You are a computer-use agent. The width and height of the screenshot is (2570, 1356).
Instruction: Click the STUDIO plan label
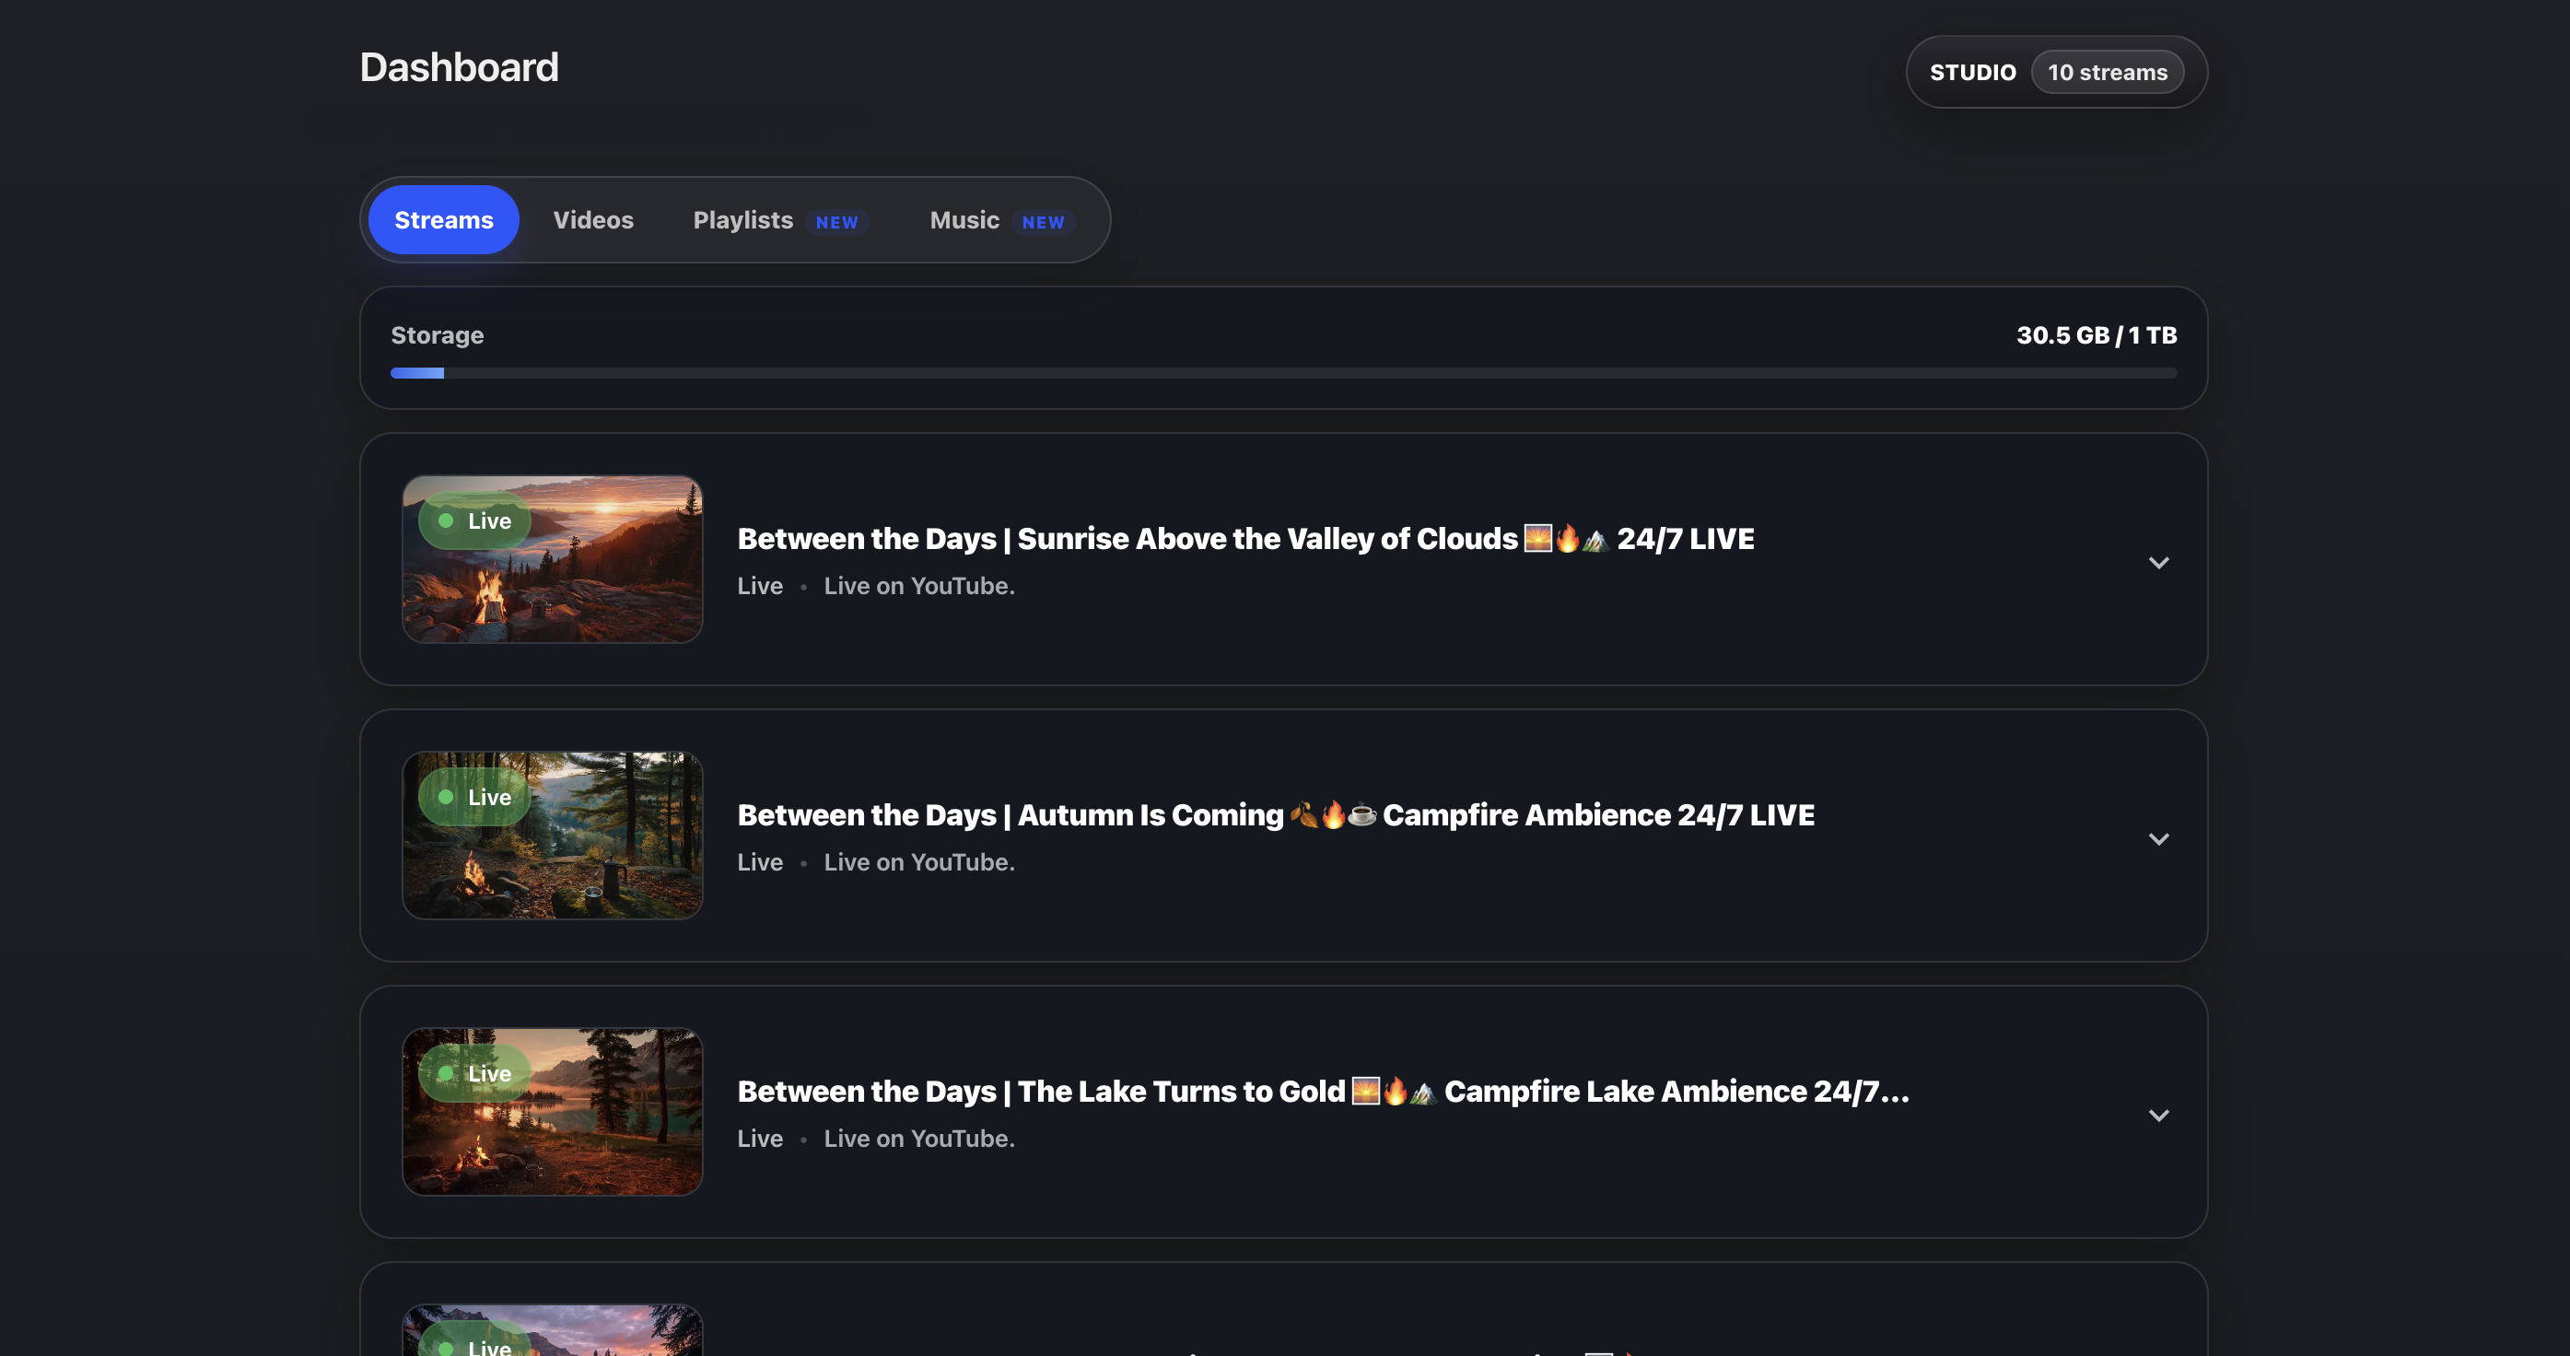1972,73
